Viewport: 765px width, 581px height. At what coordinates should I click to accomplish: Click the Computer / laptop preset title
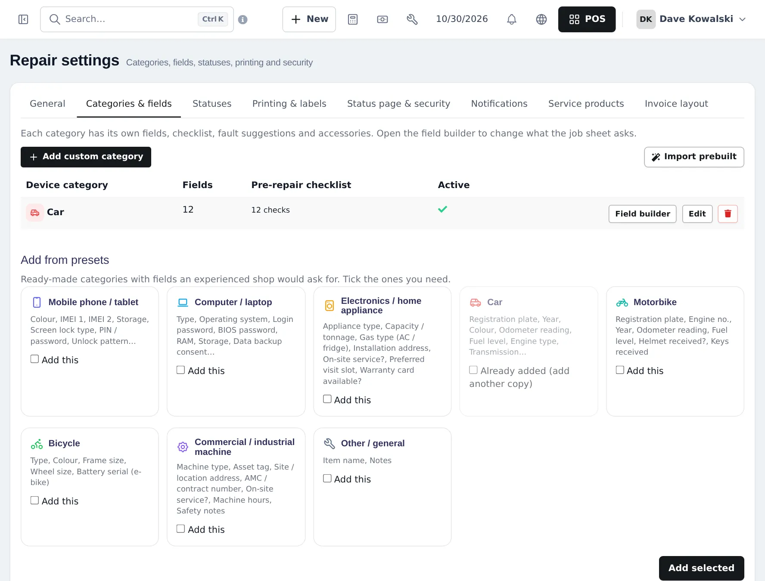click(x=233, y=302)
